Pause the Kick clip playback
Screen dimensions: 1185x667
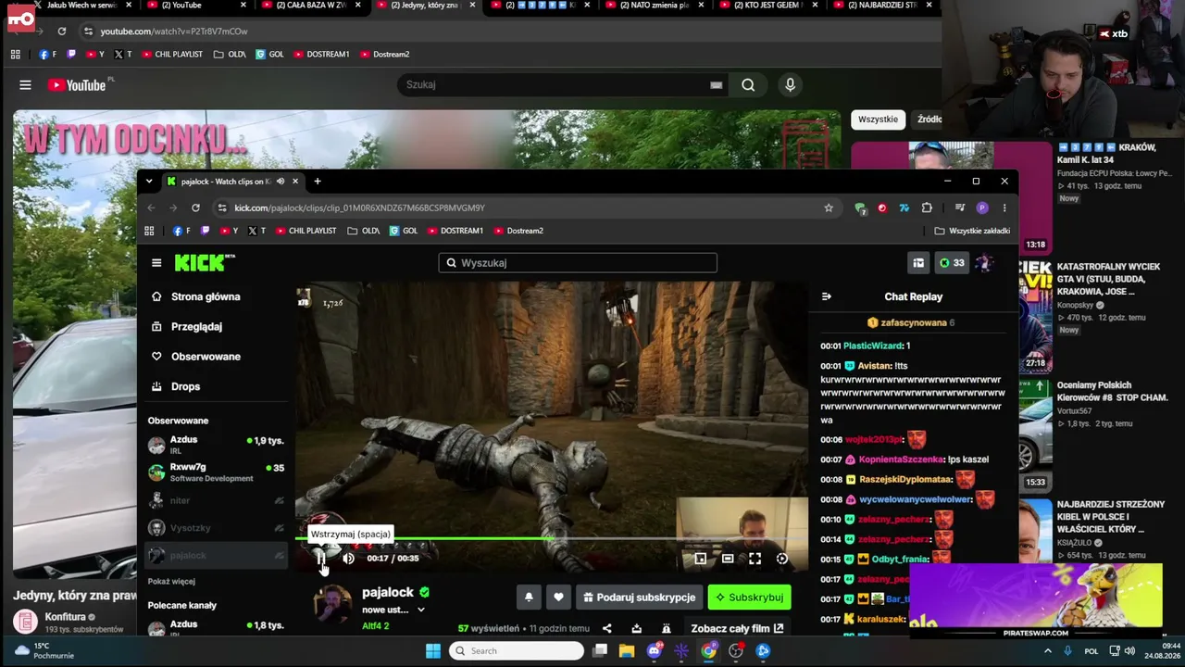321,558
